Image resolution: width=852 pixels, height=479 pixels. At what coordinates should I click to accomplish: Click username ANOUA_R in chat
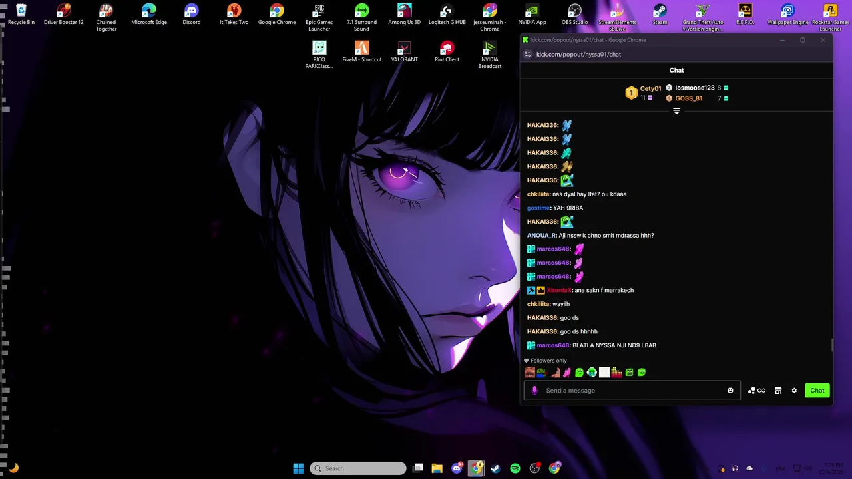(x=541, y=236)
